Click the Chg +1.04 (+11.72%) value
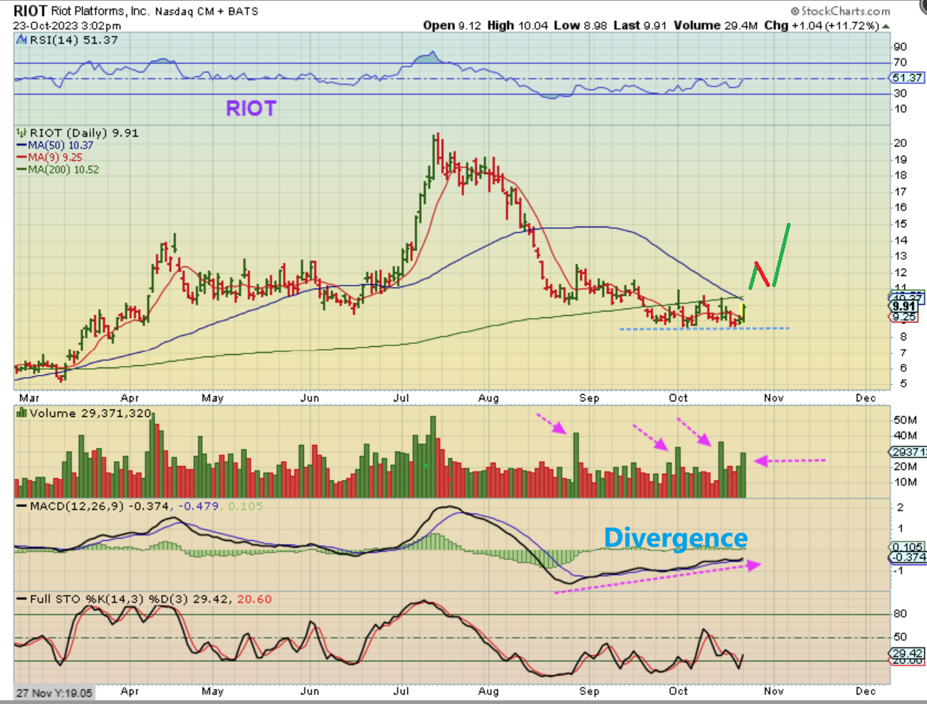This screenshot has width=927, height=704. pos(822,25)
